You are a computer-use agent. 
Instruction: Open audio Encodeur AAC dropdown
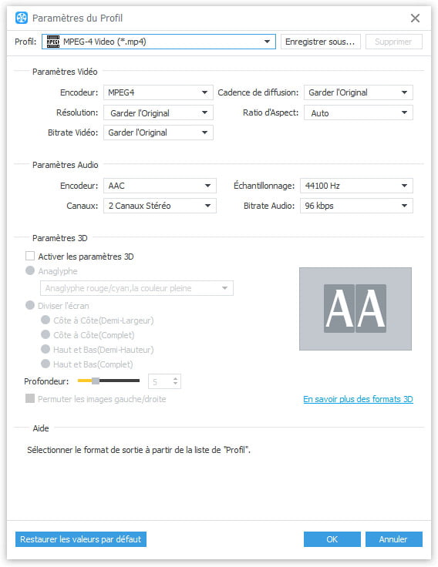point(160,186)
